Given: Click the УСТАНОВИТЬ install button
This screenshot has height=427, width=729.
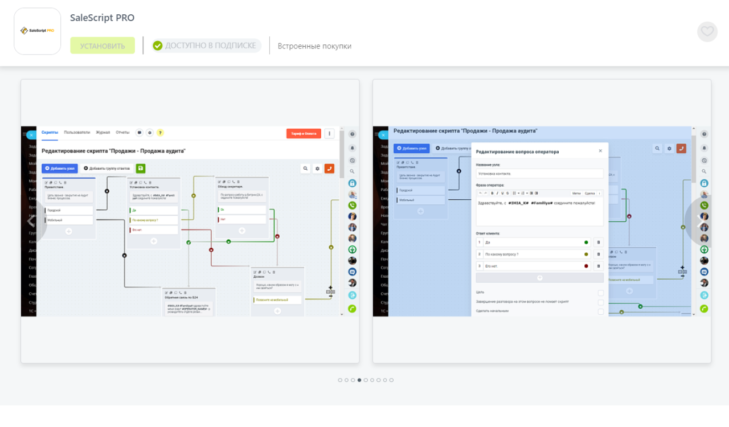Looking at the screenshot, I should (103, 46).
